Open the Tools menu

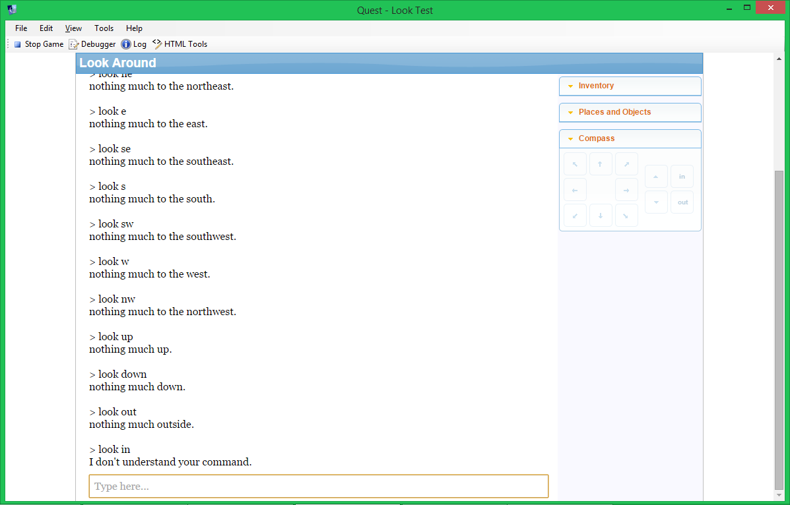coord(104,28)
